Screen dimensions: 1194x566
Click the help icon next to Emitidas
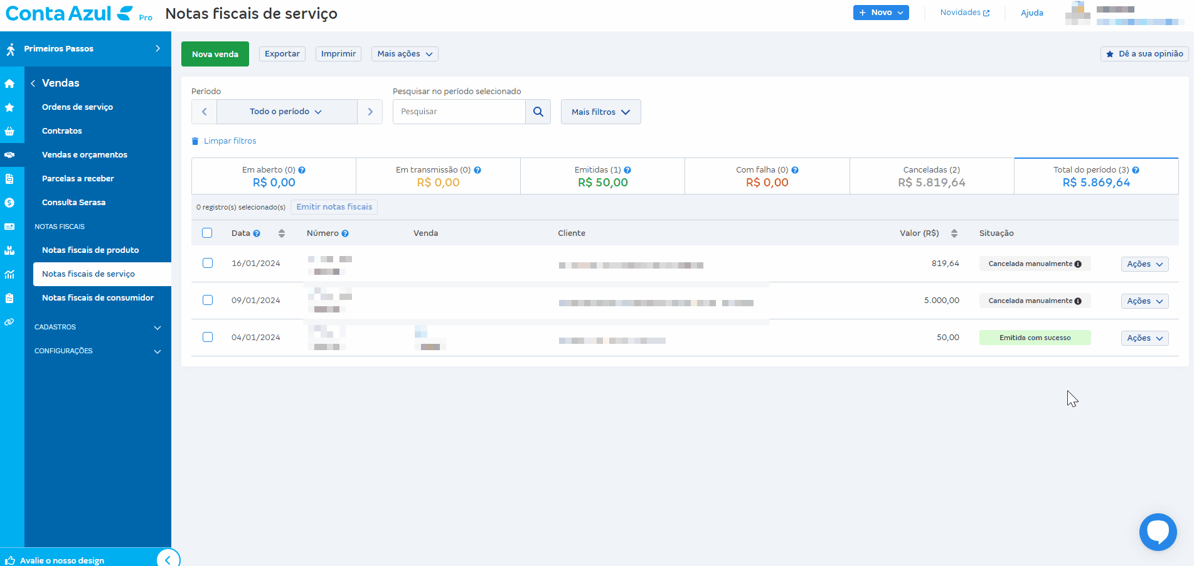(627, 170)
